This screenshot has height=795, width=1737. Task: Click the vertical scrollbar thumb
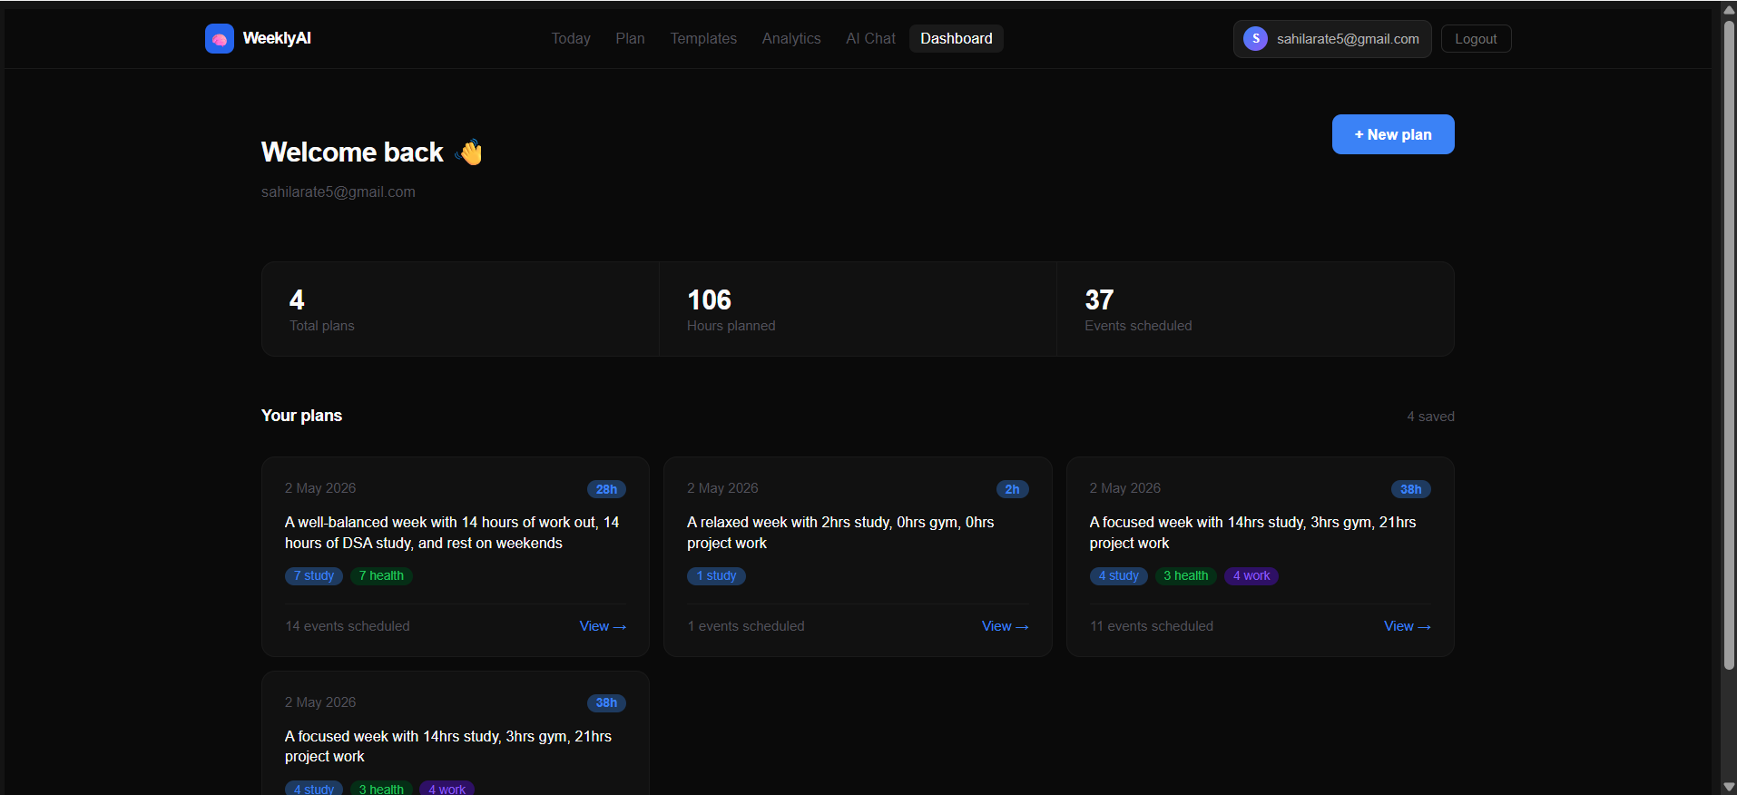(x=1729, y=345)
